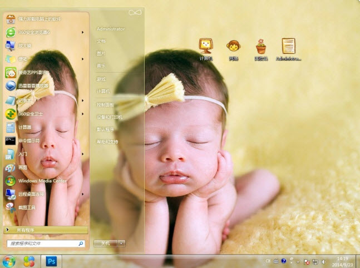Click the volume speaker tray icon
The height and width of the screenshot is (268, 360).
(x=324, y=261)
